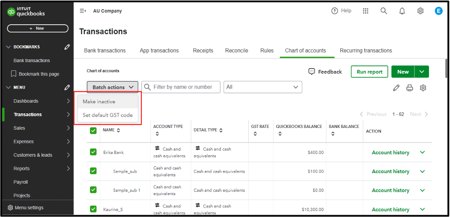The width and height of the screenshot is (450, 217).
Task: Click the Run report button
Action: coord(369,72)
